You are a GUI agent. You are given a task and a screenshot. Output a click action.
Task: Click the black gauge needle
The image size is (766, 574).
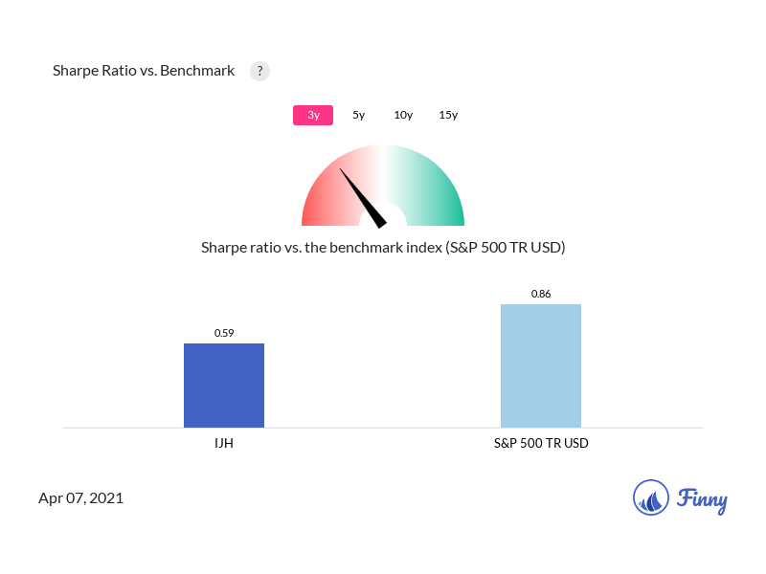(363, 198)
